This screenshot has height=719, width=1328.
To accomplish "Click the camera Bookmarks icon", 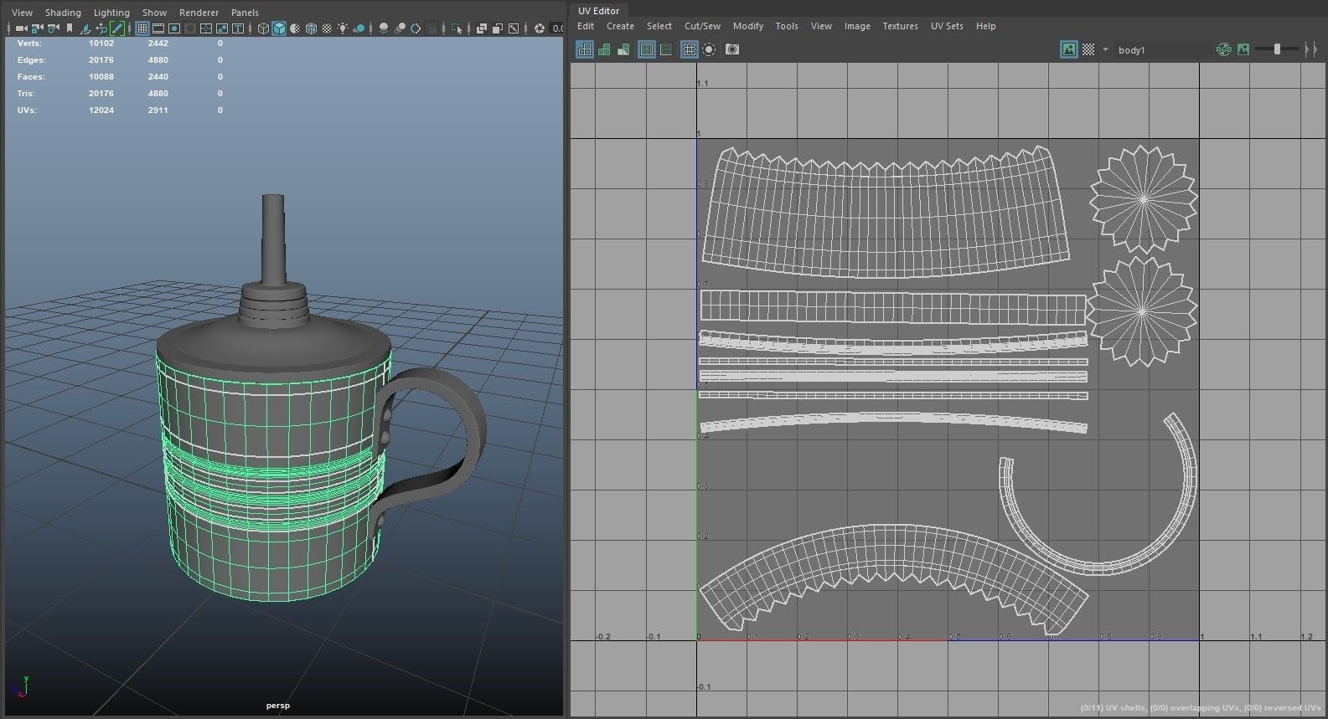I will 70,28.
